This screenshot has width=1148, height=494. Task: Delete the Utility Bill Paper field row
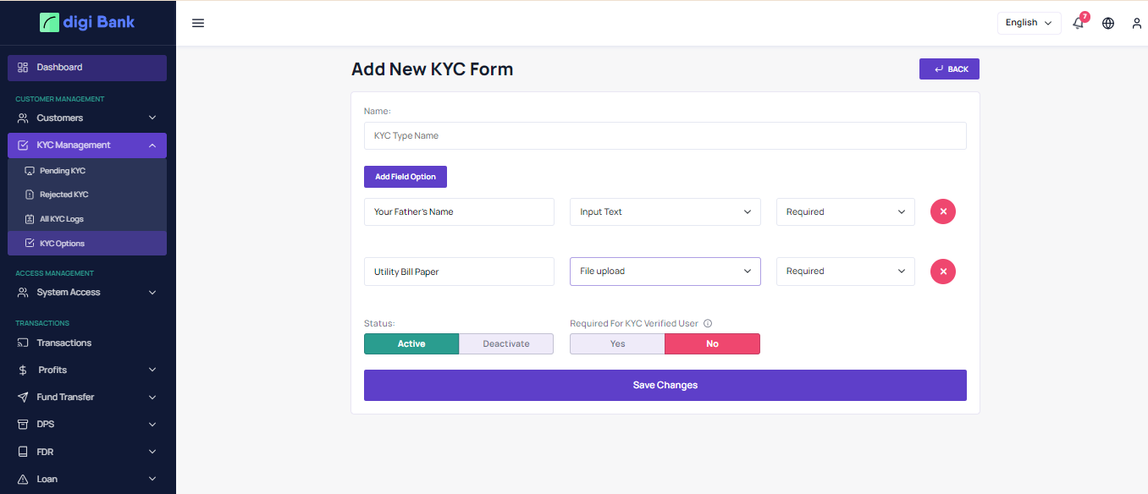pyautogui.click(x=943, y=272)
